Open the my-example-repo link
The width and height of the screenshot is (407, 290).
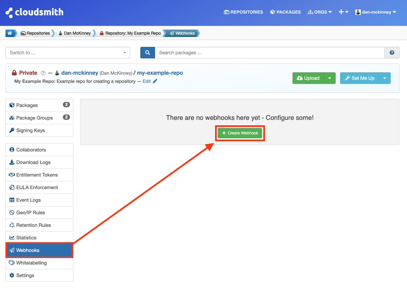160,73
